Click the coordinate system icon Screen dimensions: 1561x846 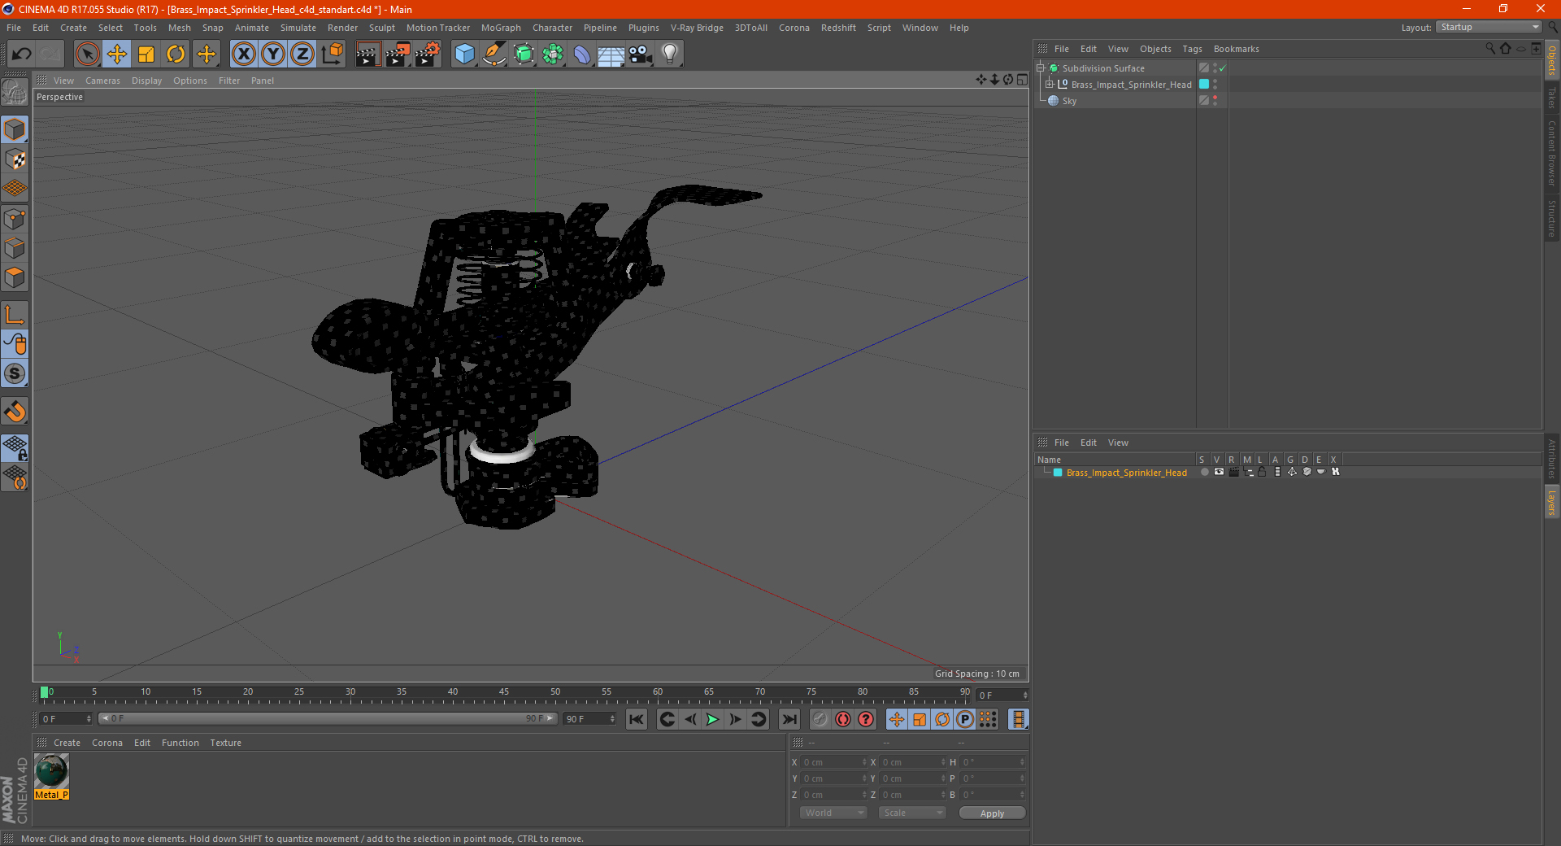tap(333, 55)
